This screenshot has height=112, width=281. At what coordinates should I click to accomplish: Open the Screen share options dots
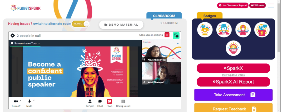[39, 43]
